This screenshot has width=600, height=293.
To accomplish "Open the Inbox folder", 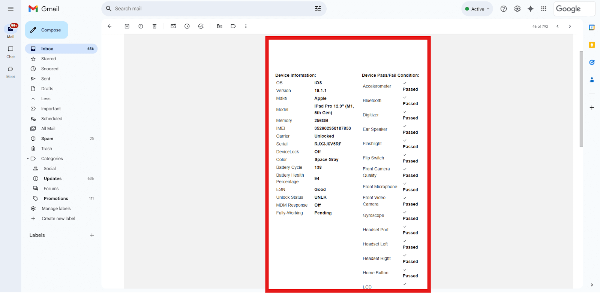I will [61, 49].
